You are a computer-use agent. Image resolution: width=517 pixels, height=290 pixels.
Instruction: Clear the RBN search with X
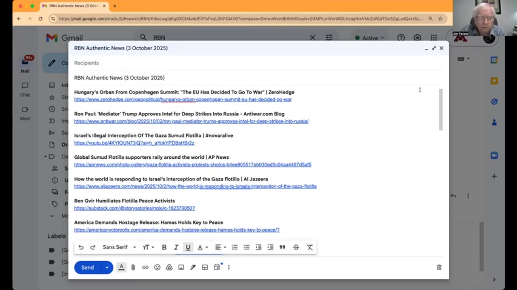[x=313, y=37]
